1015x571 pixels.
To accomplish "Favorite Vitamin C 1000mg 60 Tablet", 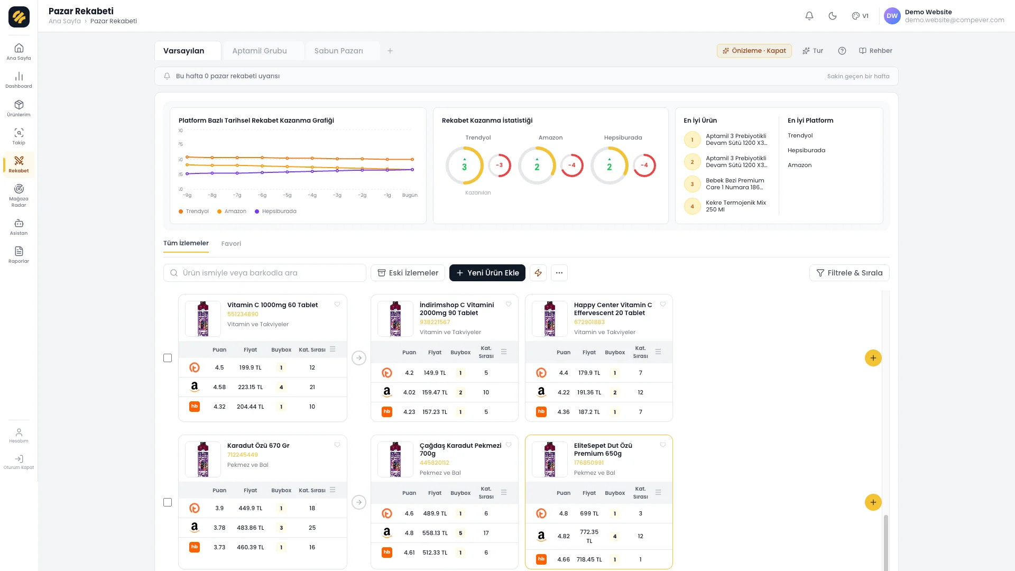I will (337, 304).
